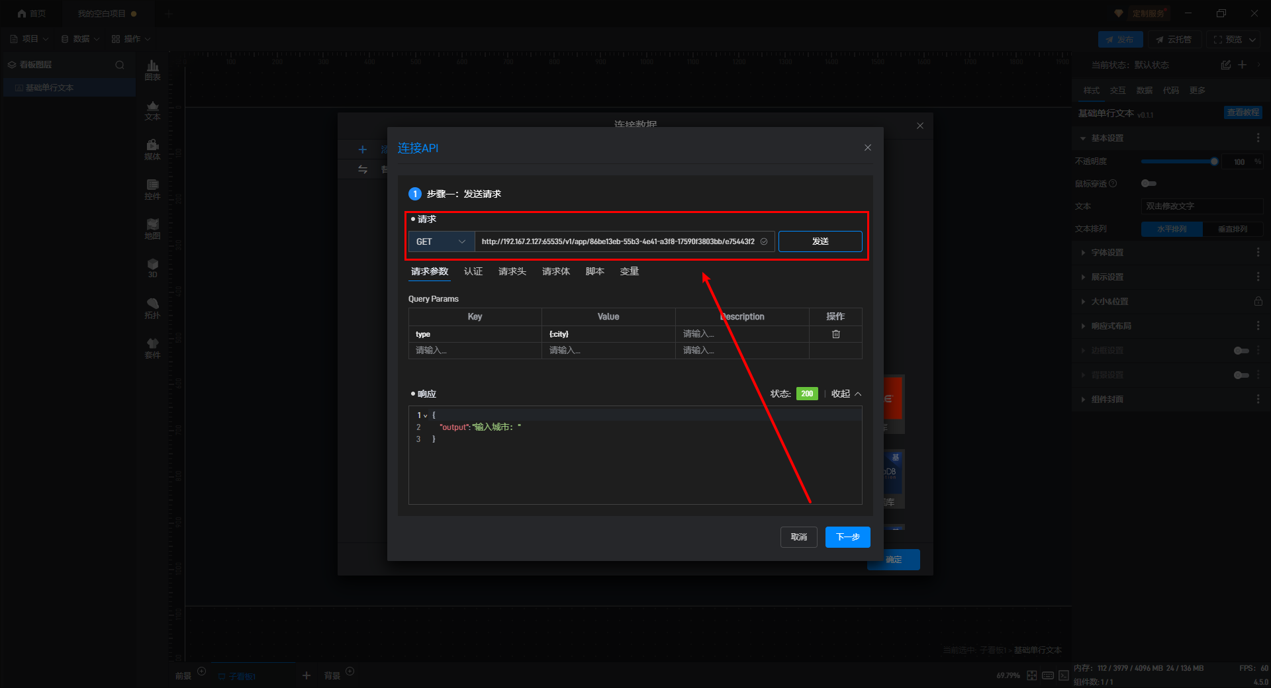Click the search icon in 看板图层 panel
Viewport: 1271px width, 688px height.
(x=120, y=65)
